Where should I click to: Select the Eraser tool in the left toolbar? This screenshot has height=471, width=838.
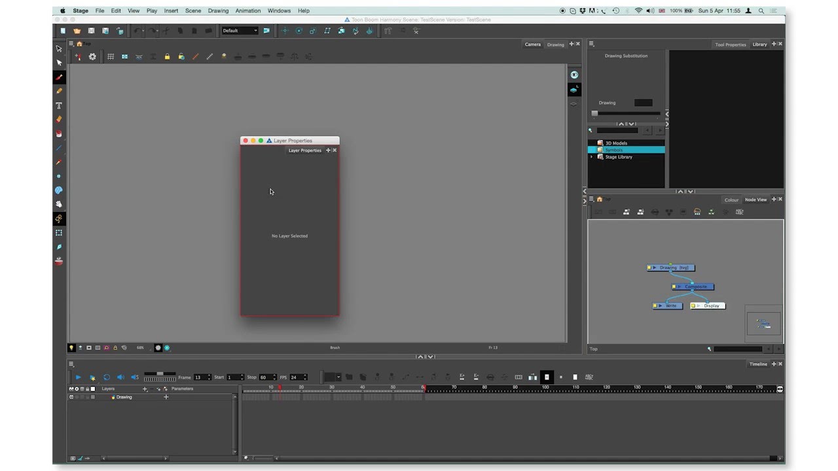pyautogui.click(x=59, y=119)
